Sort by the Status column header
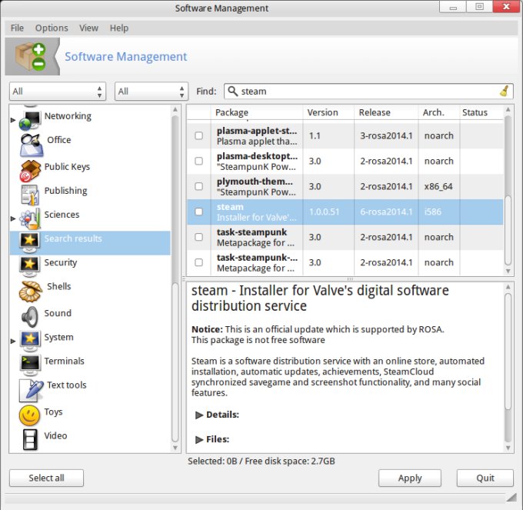The width and height of the screenshot is (523, 510). click(x=481, y=112)
